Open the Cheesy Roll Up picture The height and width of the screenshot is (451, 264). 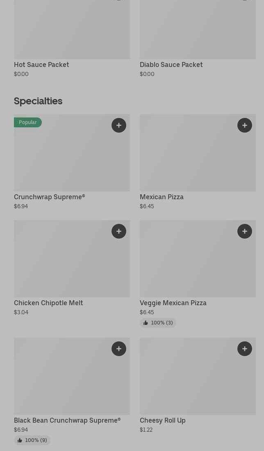(x=198, y=376)
